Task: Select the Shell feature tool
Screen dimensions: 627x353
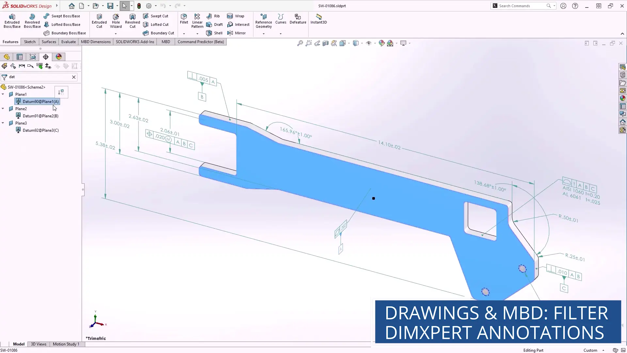Action: 214,33
